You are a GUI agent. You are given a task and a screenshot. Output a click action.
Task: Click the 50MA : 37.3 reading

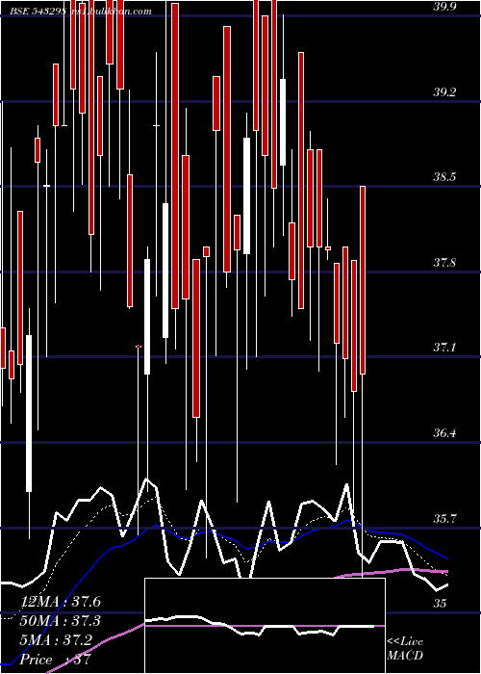point(61,621)
